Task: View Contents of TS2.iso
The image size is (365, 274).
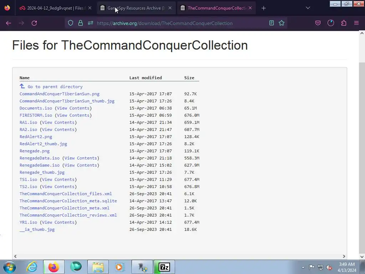Action: click(58, 187)
